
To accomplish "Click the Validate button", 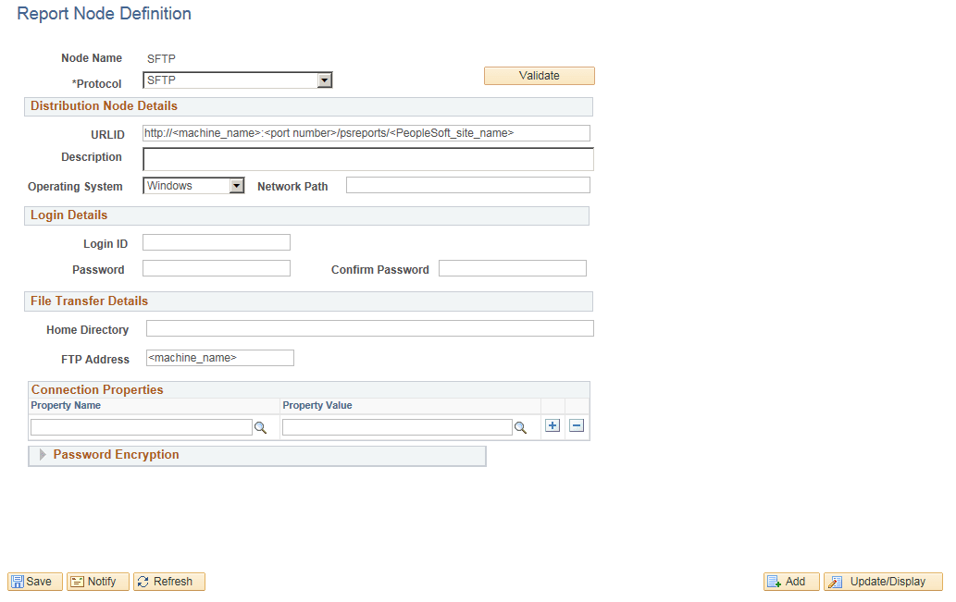I will (x=539, y=75).
